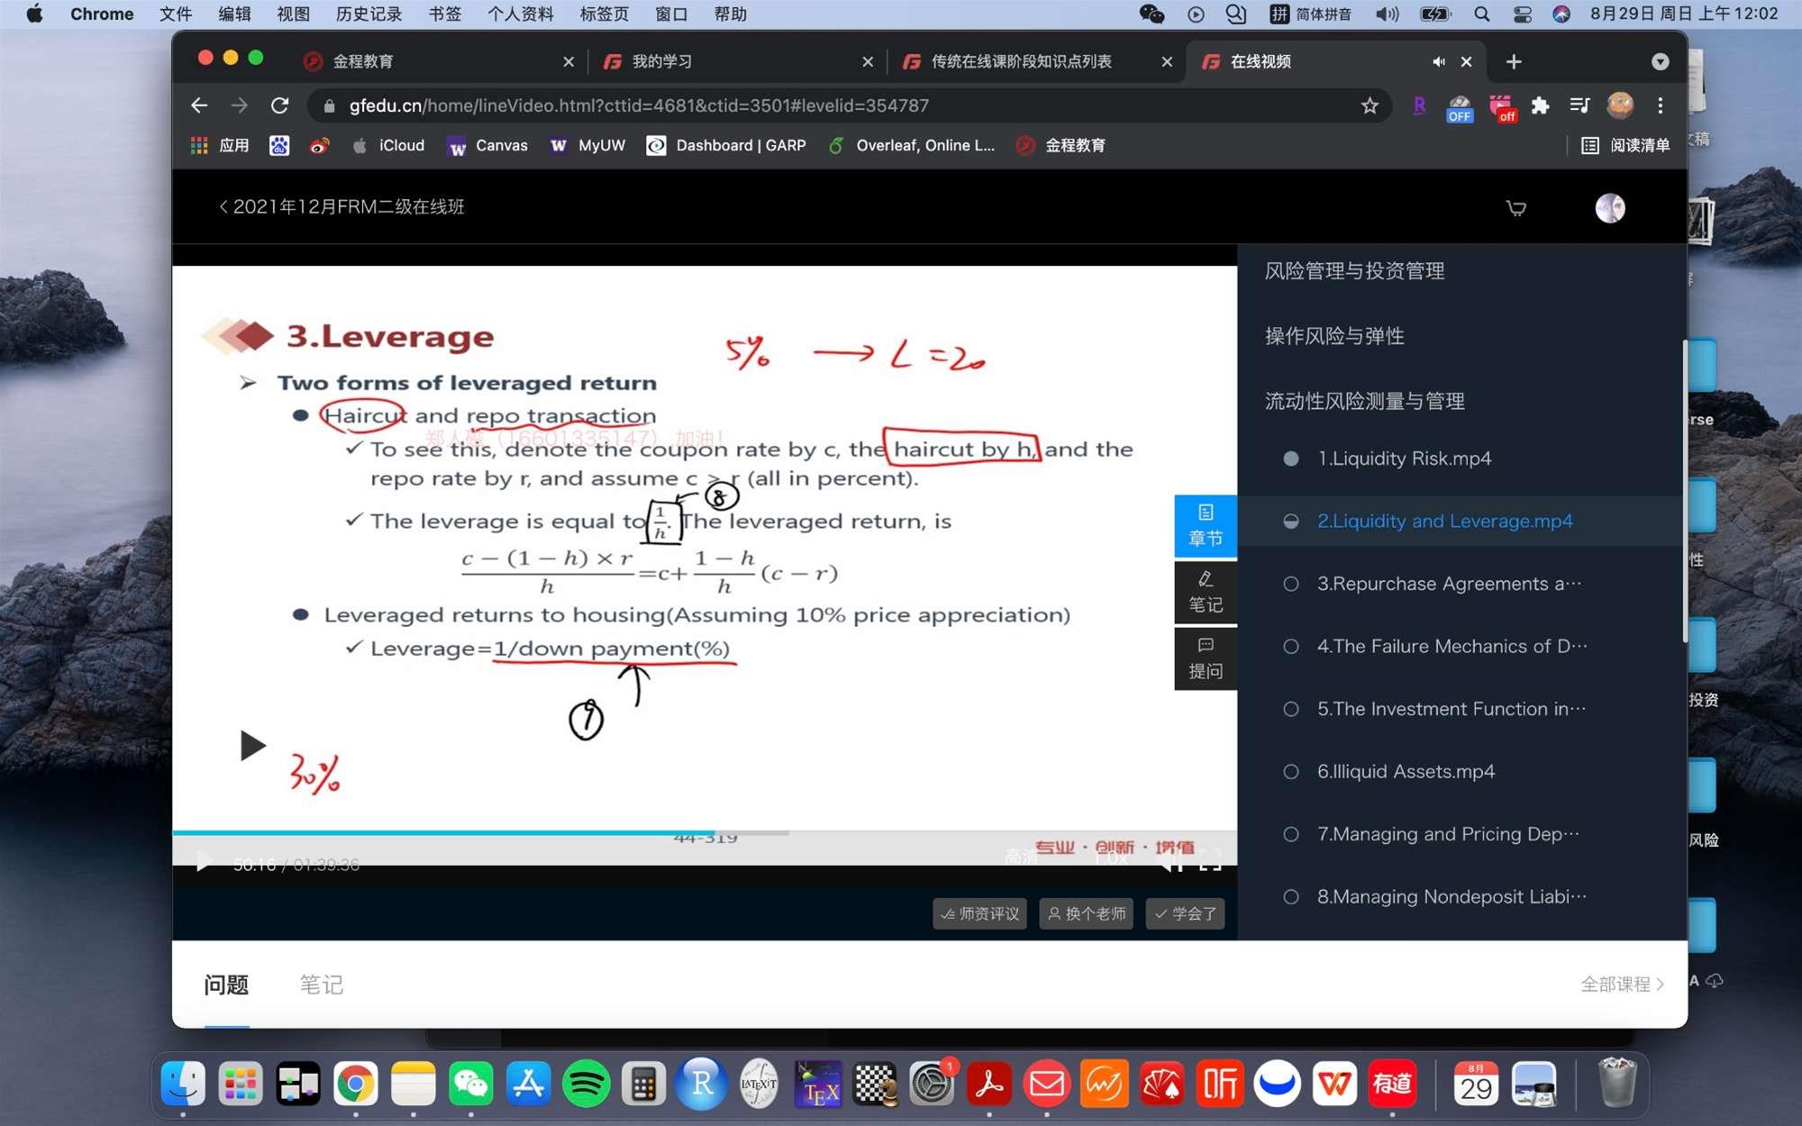This screenshot has width=1802, height=1126.
Task: Click the large play button on video
Action: [x=252, y=746]
